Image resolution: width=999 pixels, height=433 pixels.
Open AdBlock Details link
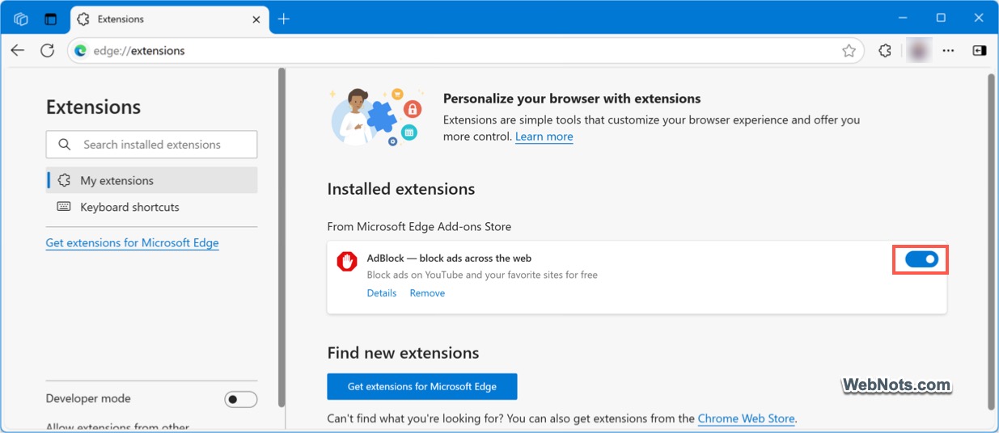pos(382,293)
